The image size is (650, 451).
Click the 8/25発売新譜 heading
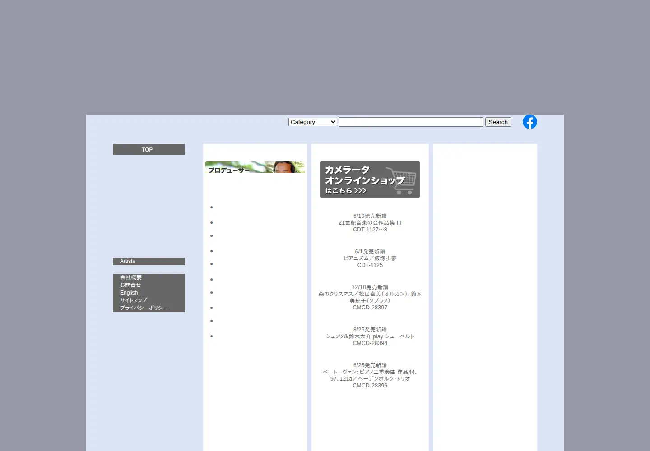click(370, 330)
